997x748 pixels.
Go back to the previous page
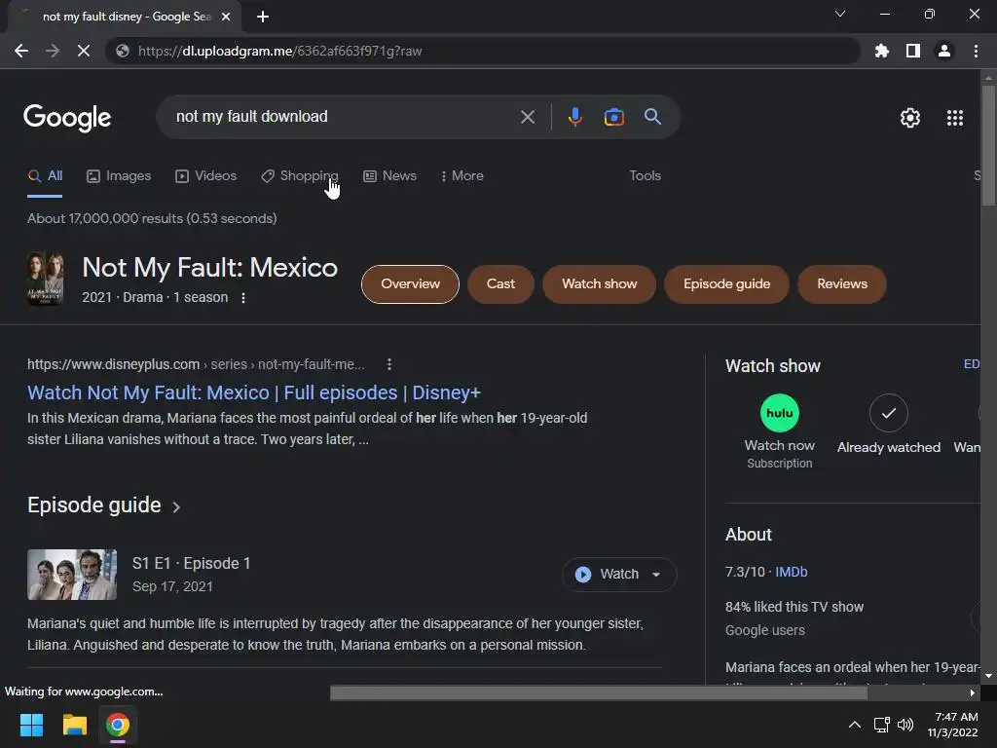pyautogui.click(x=21, y=51)
